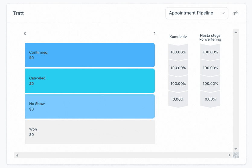Select the No Show funnel bar
This screenshot has width=252, height=168.
pyautogui.click(x=90, y=106)
